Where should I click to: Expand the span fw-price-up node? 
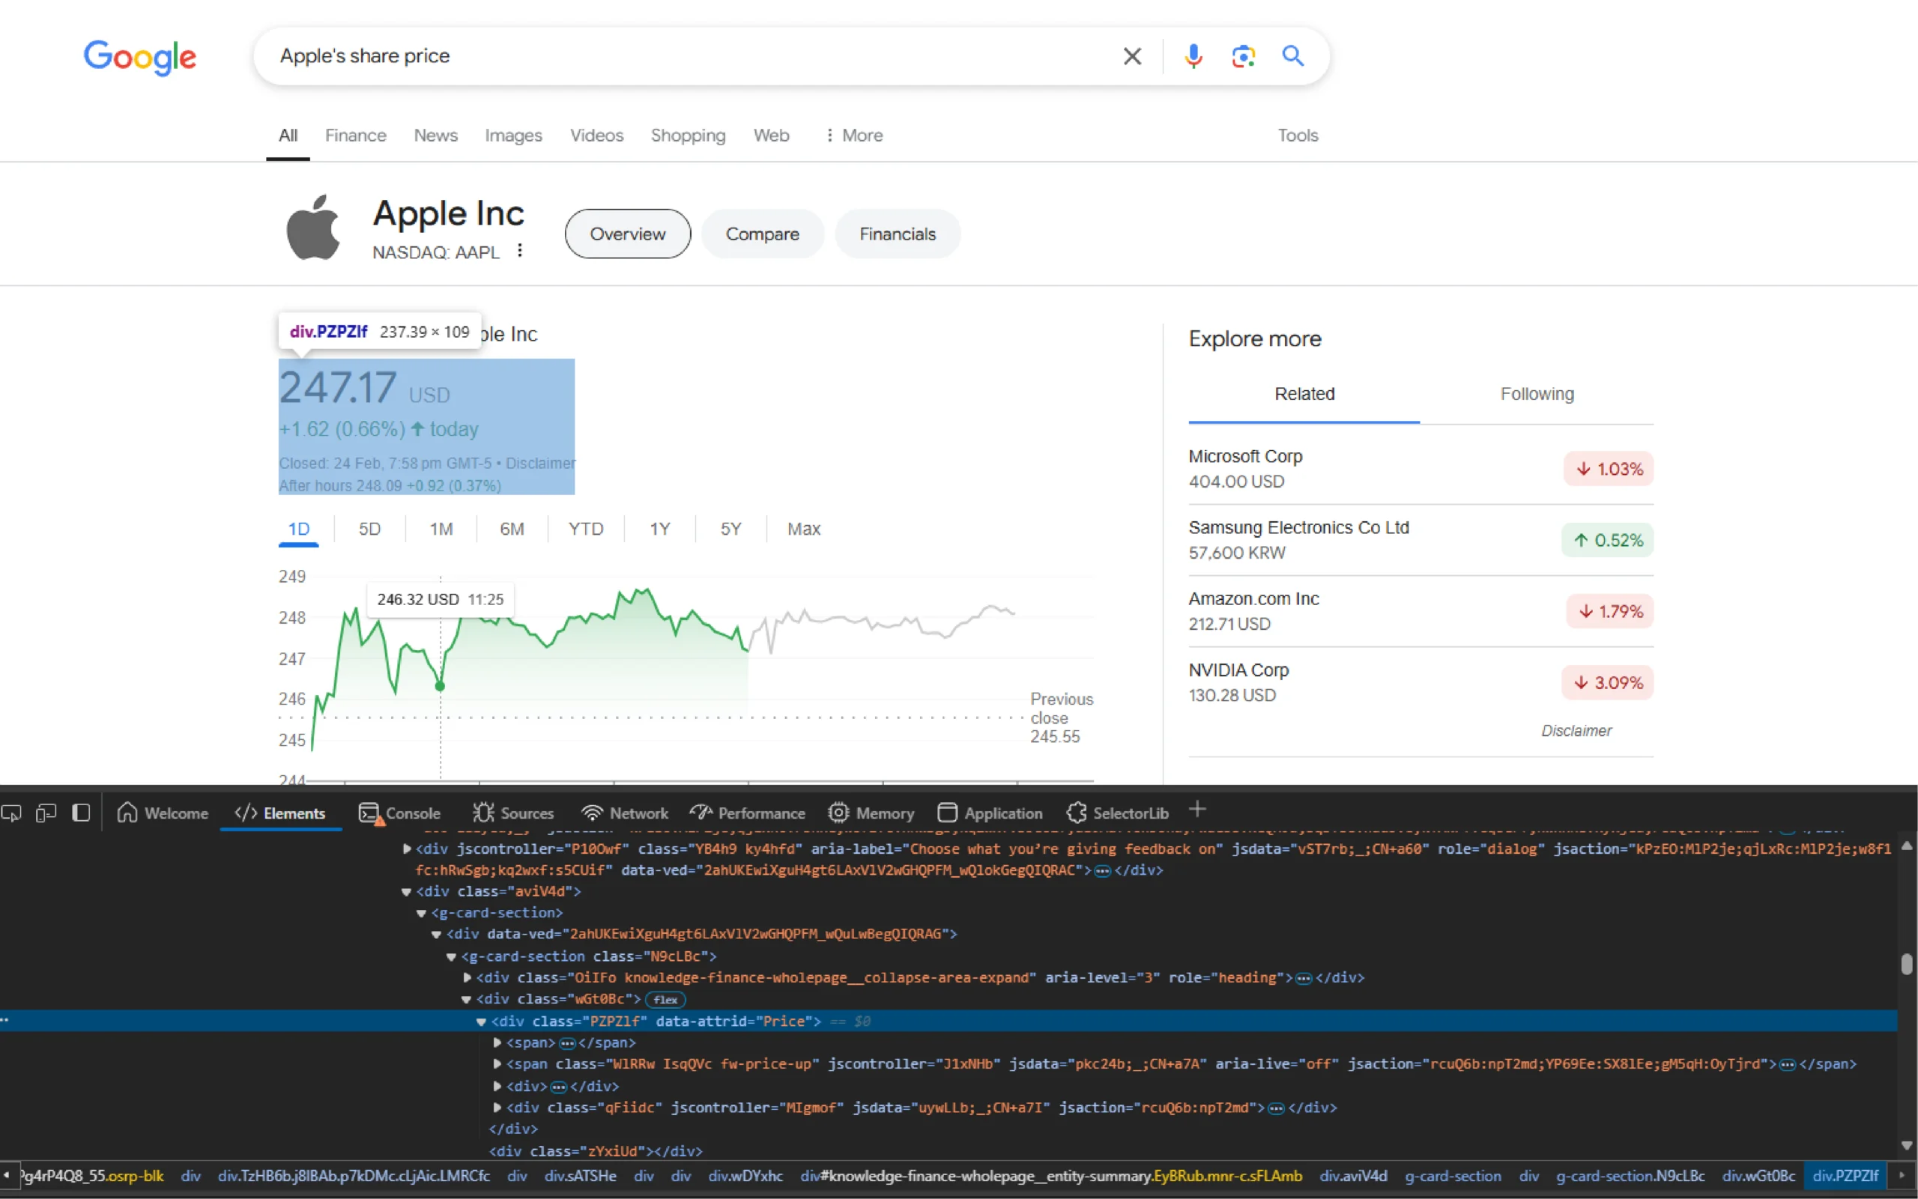coord(497,1064)
